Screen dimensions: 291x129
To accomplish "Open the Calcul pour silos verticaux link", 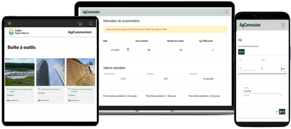I will point(51,89).
